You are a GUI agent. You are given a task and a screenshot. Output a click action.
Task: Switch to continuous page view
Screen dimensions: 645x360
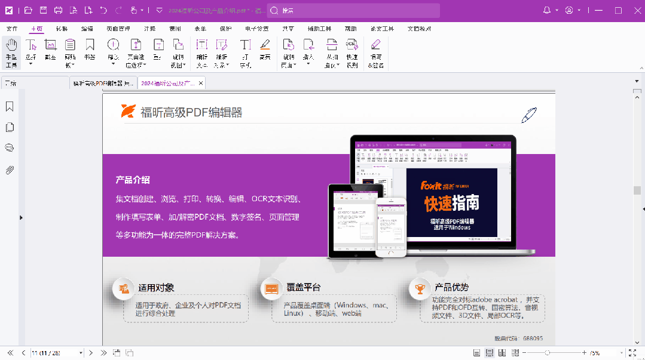[x=489, y=353]
